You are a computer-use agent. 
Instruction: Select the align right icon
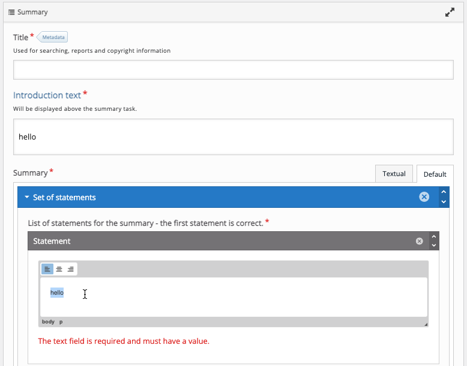point(71,269)
